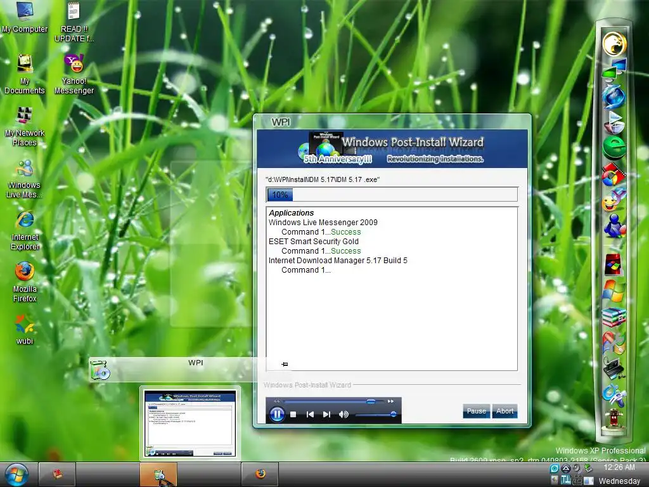Click the green 'e' dock icon
This screenshot has width=649, height=487.
(614, 148)
